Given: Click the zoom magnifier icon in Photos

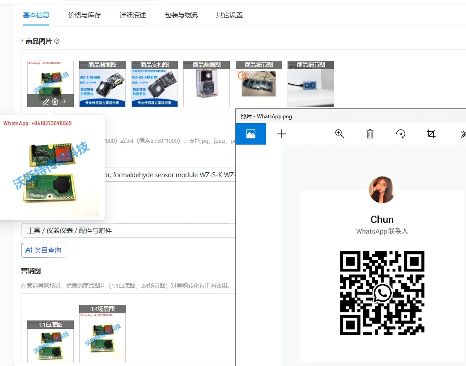Looking at the screenshot, I should pos(340,134).
